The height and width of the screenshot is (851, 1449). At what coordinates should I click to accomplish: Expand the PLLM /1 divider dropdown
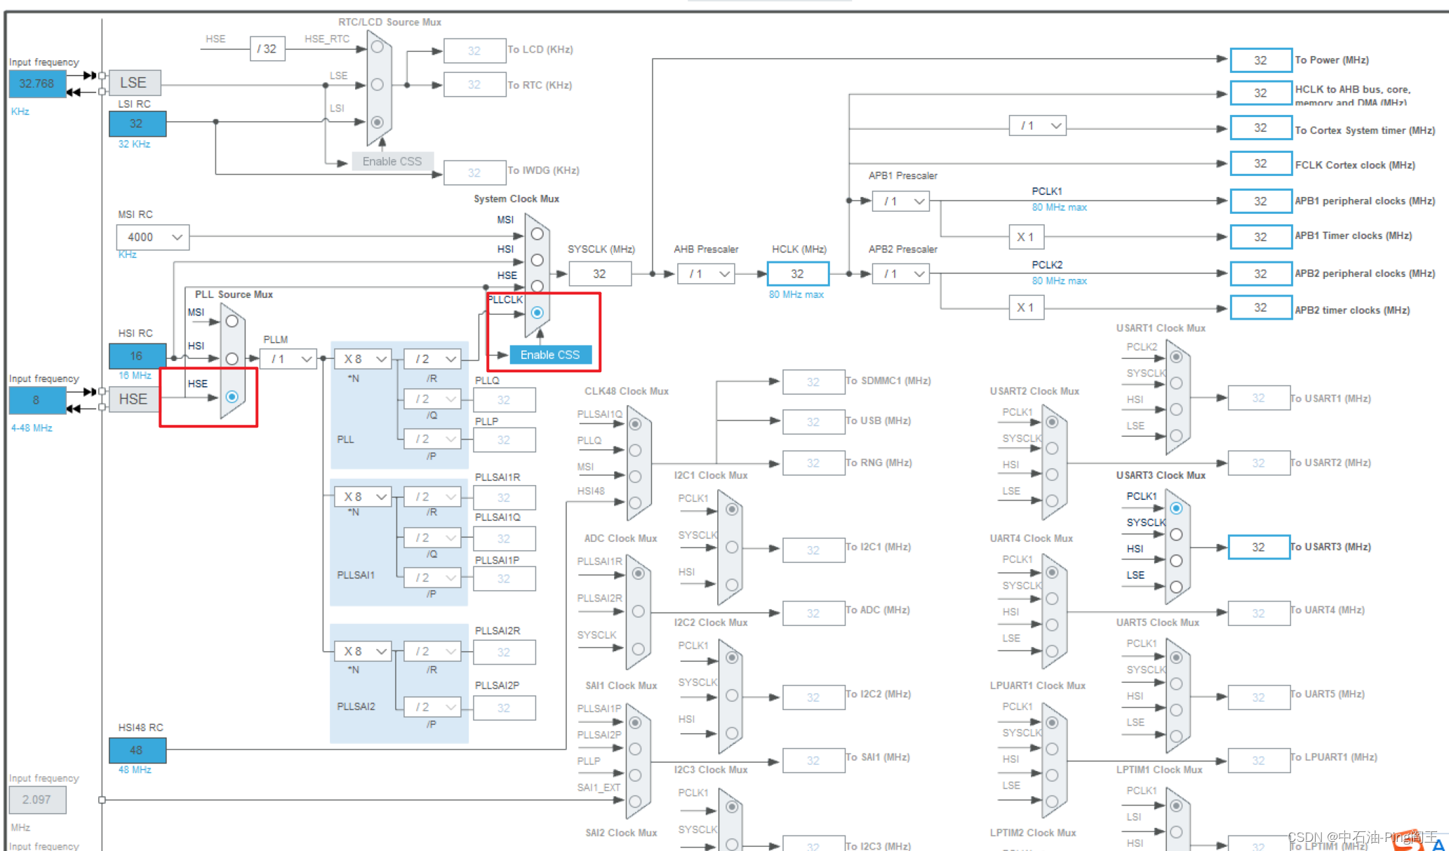pos(288,359)
